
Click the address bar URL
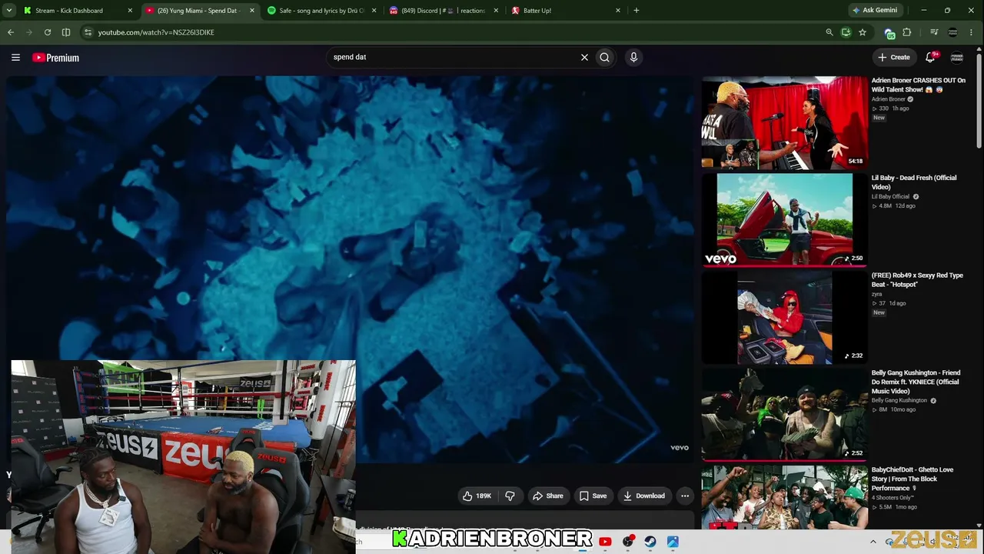(x=156, y=32)
